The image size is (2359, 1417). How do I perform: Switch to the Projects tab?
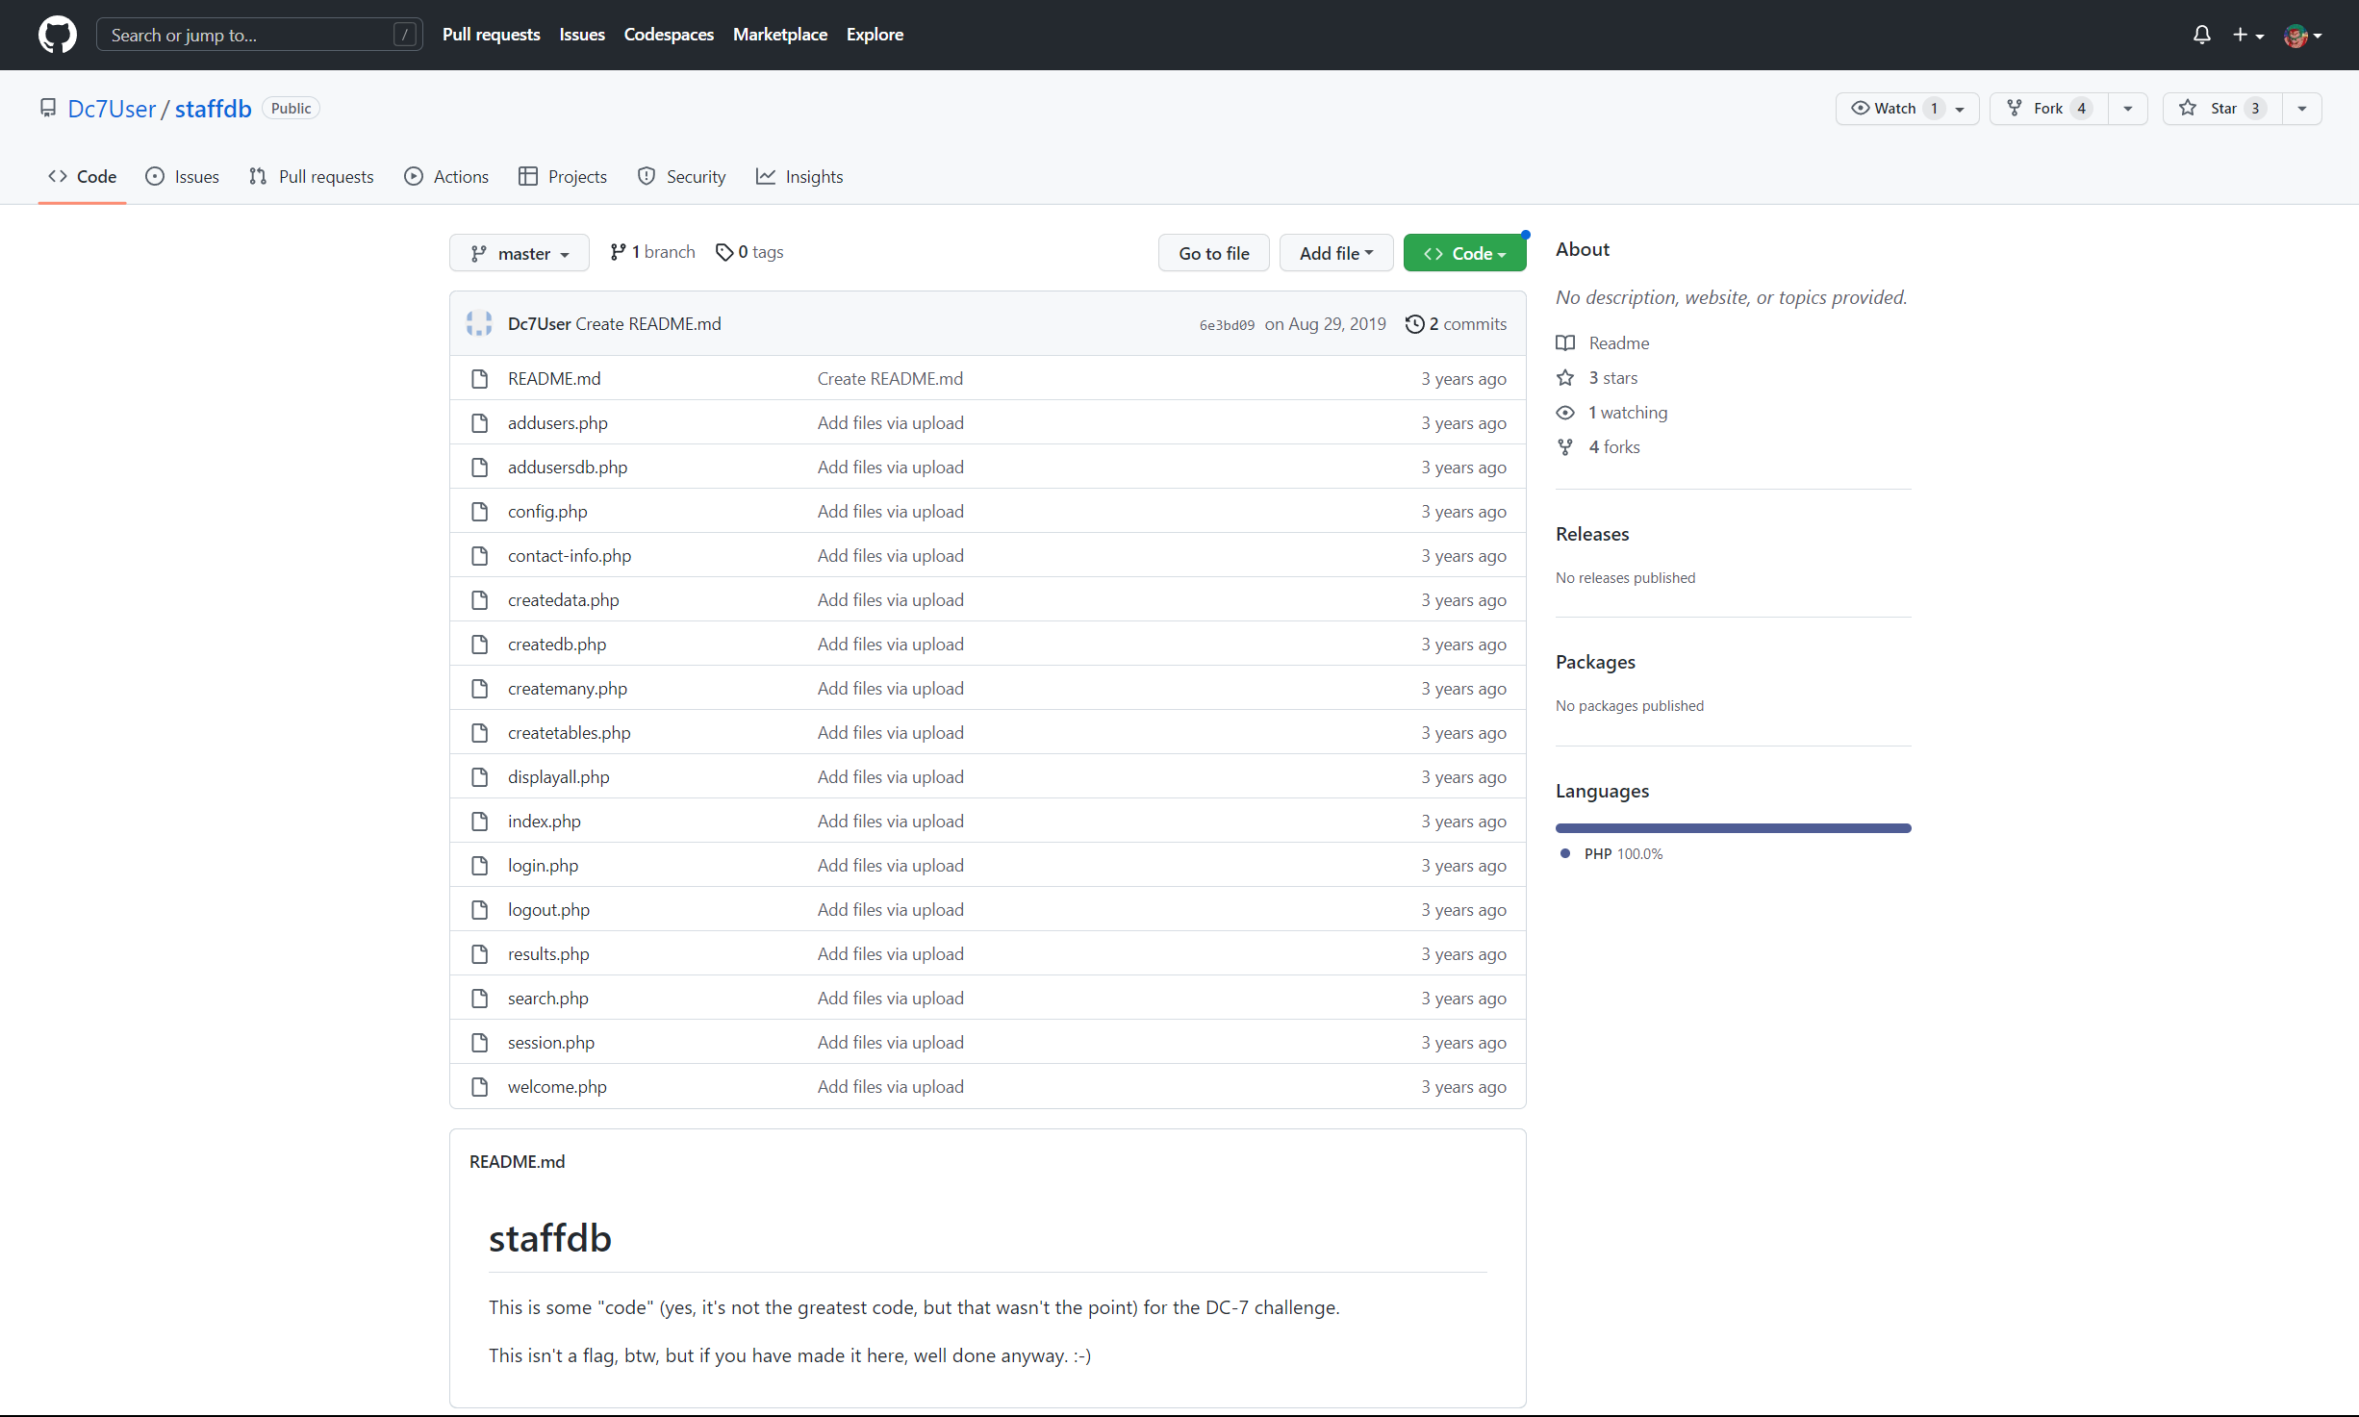click(x=563, y=176)
